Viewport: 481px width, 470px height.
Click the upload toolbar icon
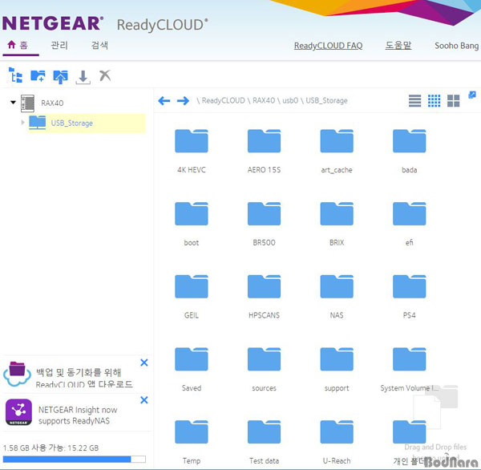pos(60,76)
